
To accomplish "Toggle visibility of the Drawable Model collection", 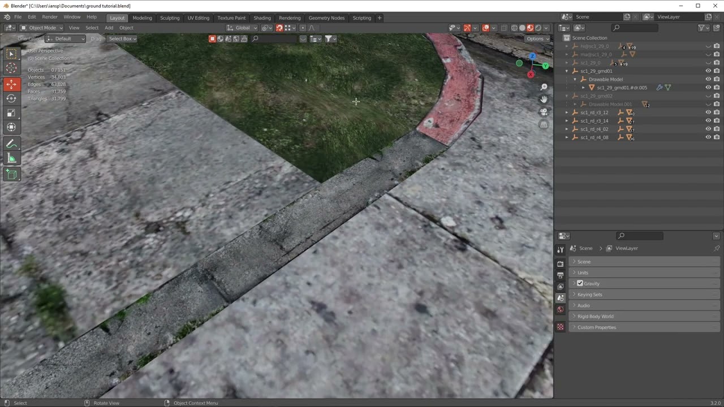I will [708, 79].
